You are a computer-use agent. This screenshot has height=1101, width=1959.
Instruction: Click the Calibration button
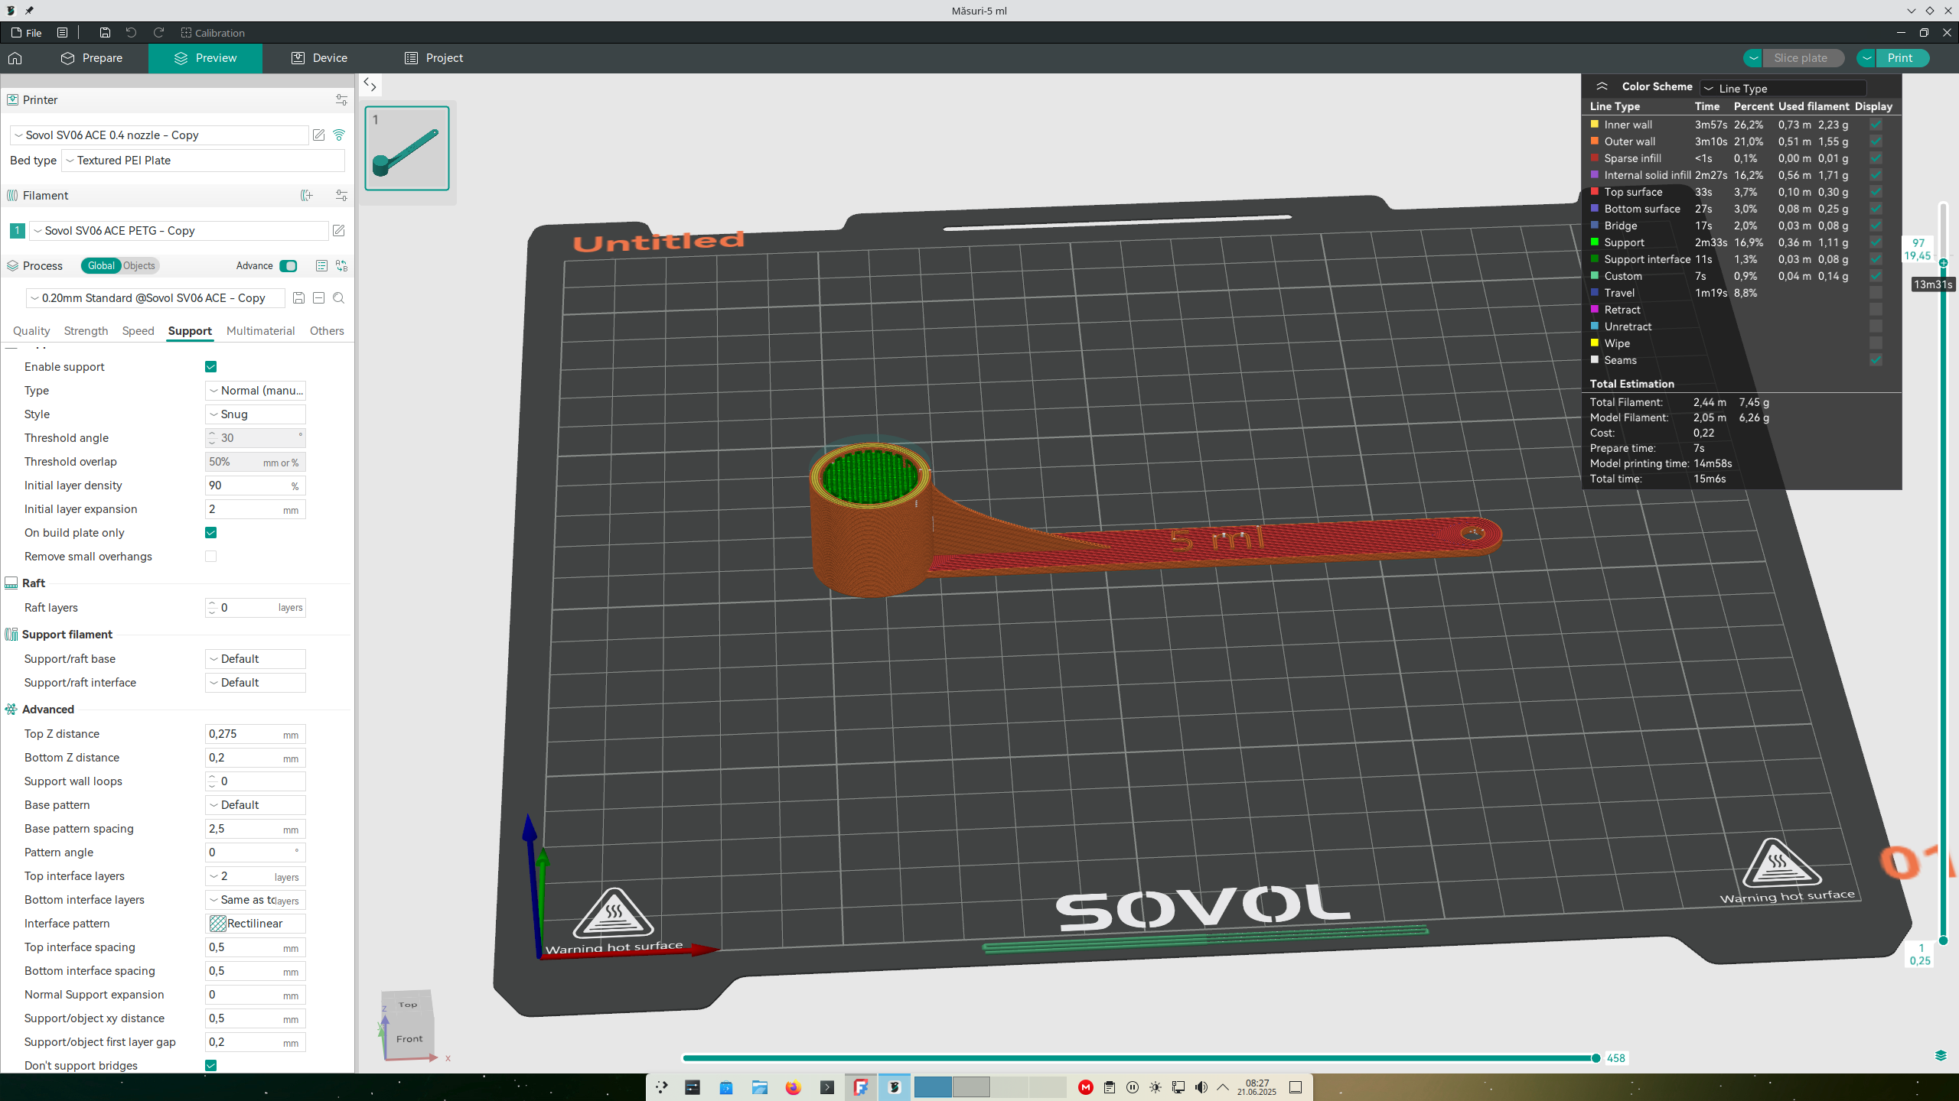[213, 33]
